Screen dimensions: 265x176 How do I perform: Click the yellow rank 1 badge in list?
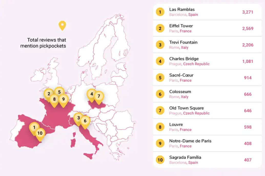tap(160, 12)
